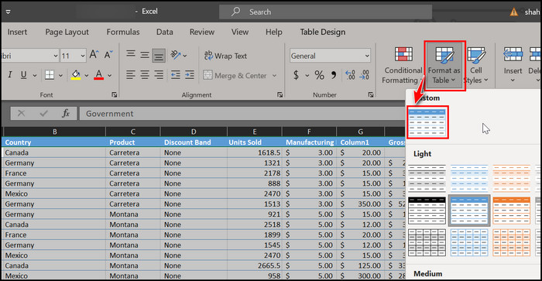The image size is (542, 281).
Task: Click Increase Indent icon
Action: click(x=190, y=74)
